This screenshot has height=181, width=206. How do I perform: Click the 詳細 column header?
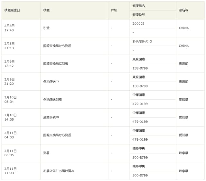tap(119, 10)
